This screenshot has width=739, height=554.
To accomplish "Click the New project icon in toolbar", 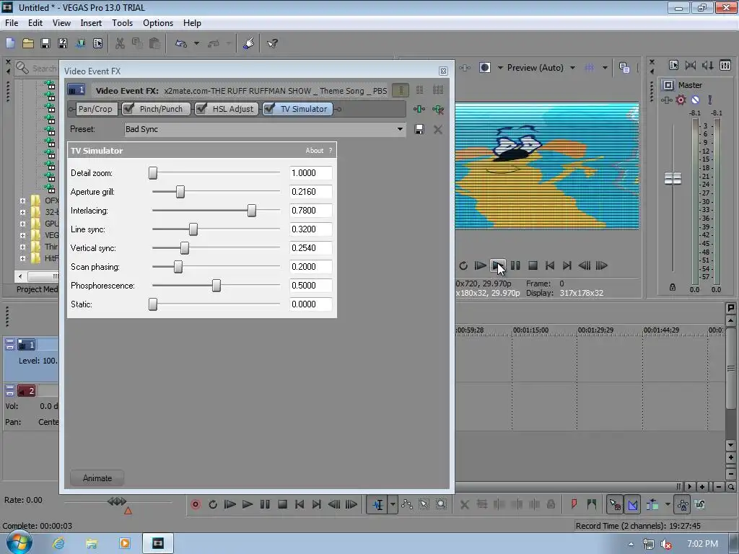I will pos(10,43).
